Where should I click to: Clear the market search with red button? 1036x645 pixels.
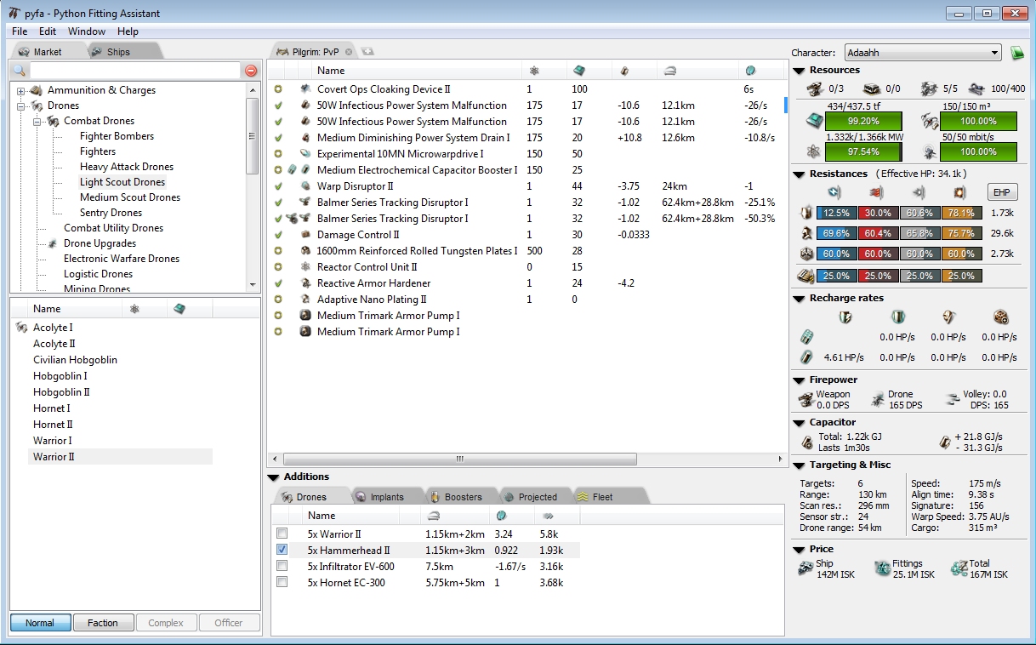click(251, 71)
